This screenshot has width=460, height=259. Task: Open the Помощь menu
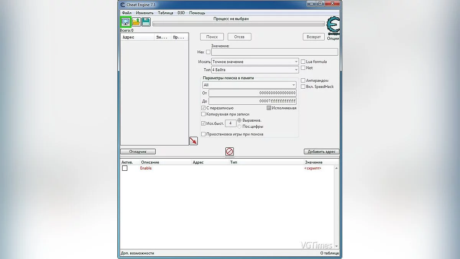tap(197, 13)
